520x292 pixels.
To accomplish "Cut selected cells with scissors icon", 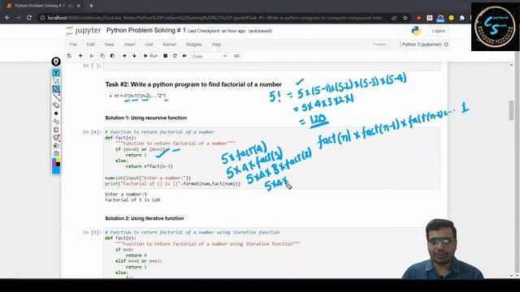I will point(92,56).
